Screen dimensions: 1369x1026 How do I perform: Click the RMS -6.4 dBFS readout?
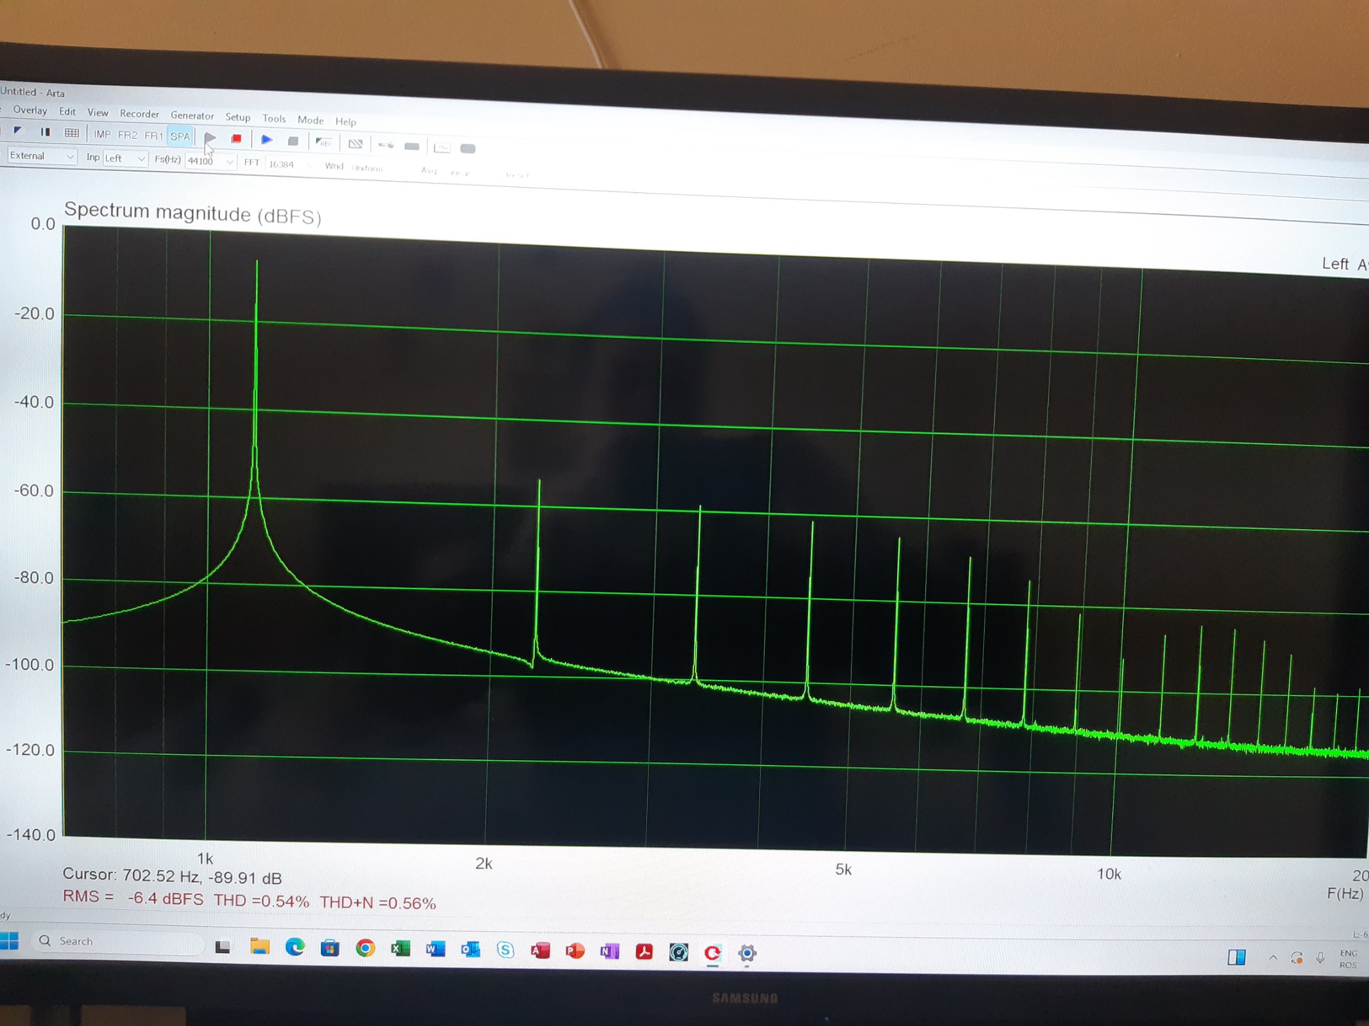point(133,897)
